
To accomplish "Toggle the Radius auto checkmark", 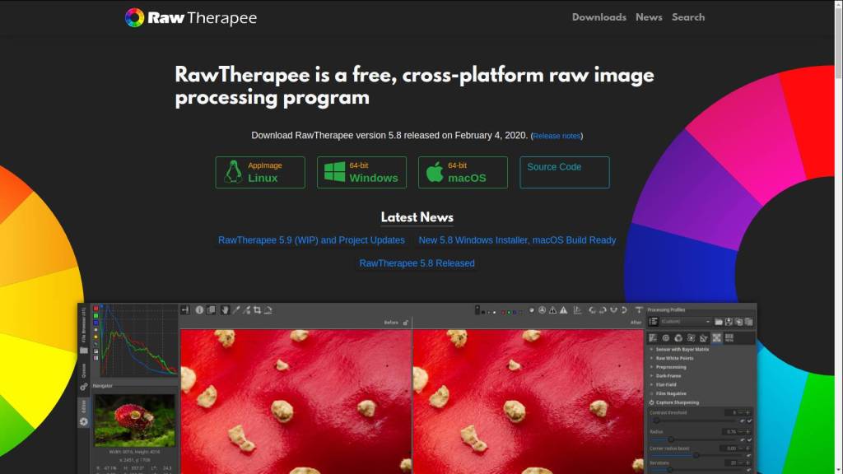I will pos(749,439).
